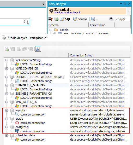Collapse the mysqlds node
This screenshot has width=133, height=145.
pos(7,110)
